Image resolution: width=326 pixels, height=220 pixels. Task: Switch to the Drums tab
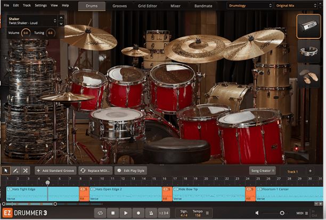tap(92, 6)
